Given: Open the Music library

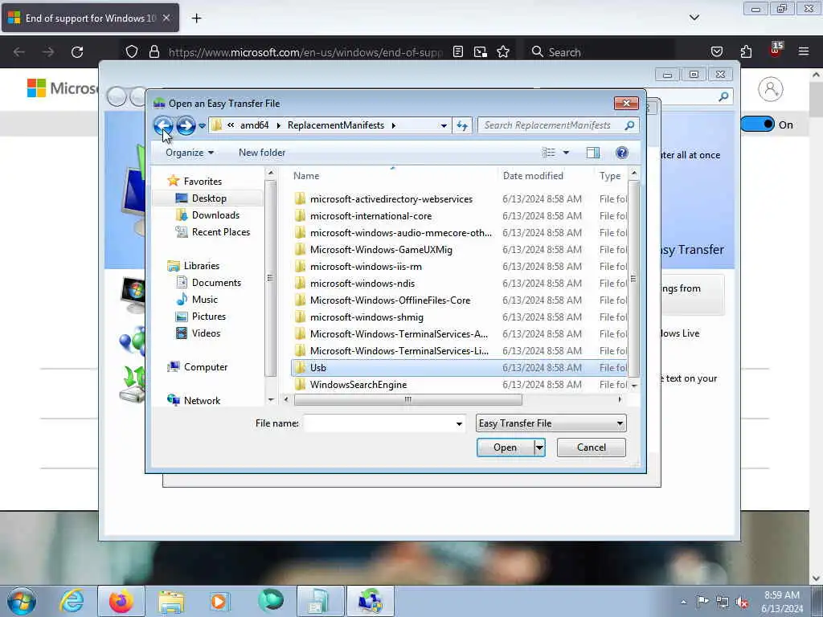Looking at the screenshot, I should pos(204,300).
